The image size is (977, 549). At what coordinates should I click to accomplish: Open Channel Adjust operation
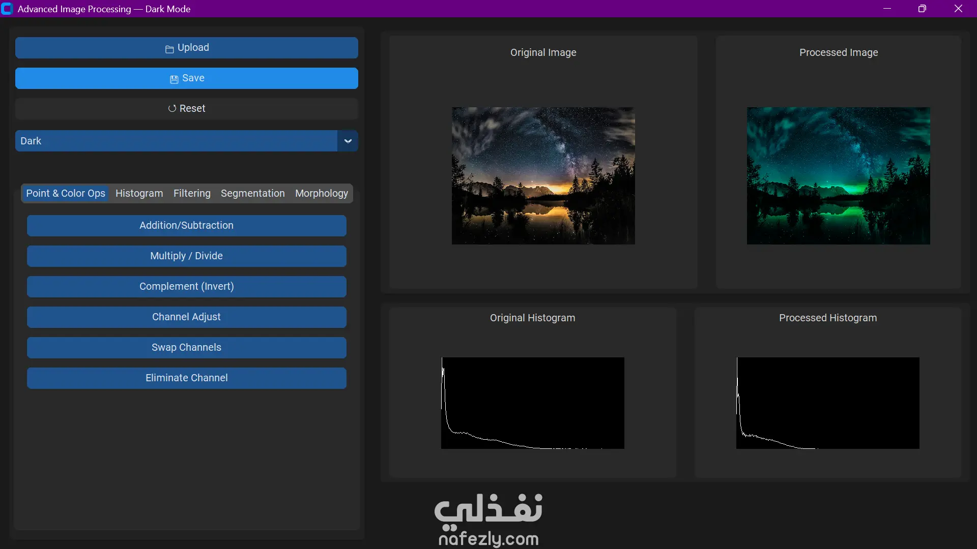tap(186, 317)
